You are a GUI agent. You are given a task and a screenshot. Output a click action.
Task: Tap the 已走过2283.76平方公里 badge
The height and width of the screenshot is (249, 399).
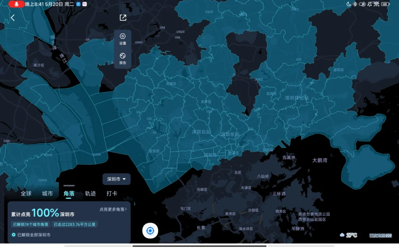pos(75,224)
